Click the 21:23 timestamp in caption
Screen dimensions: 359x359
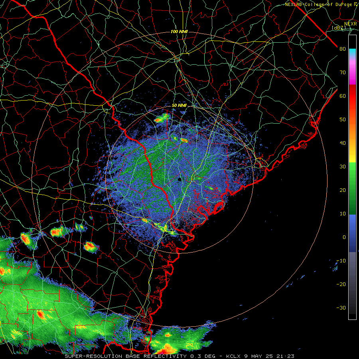click(x=286, y=356)
